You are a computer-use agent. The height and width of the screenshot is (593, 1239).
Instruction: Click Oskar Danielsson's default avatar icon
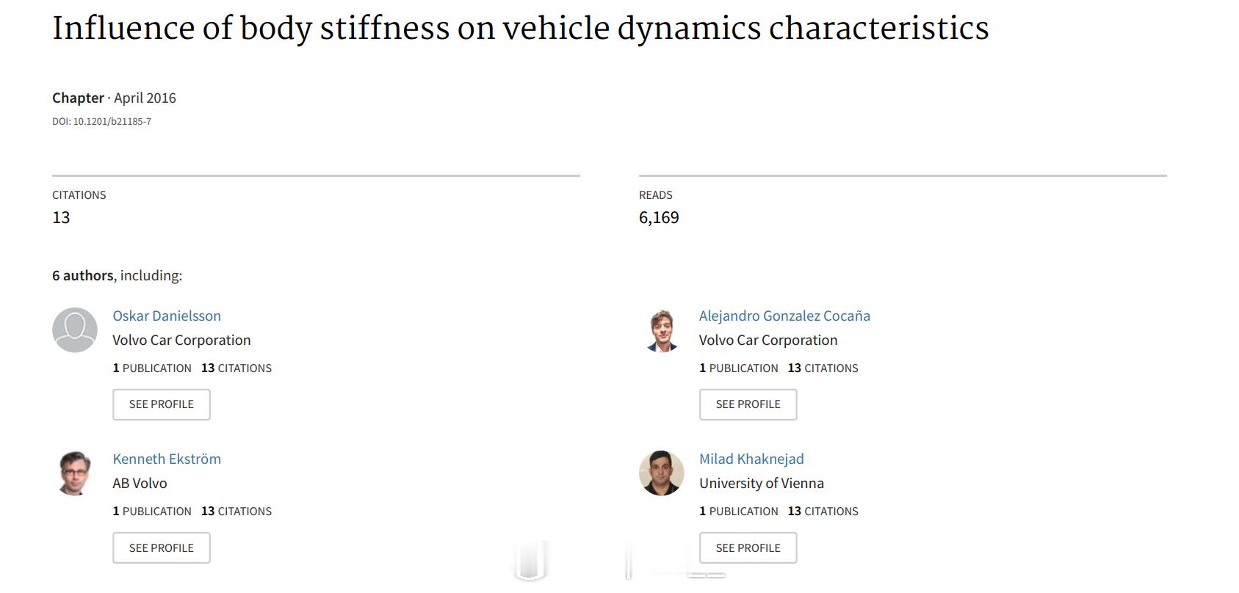(x=75, y=330)
